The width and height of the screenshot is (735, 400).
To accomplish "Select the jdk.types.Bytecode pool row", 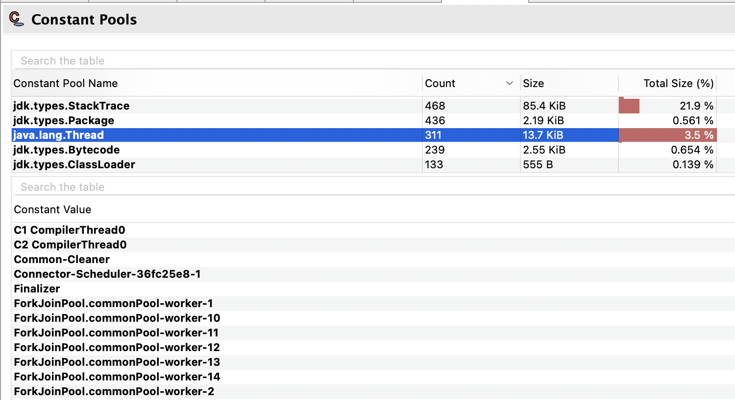I will [x=196, y=150].
